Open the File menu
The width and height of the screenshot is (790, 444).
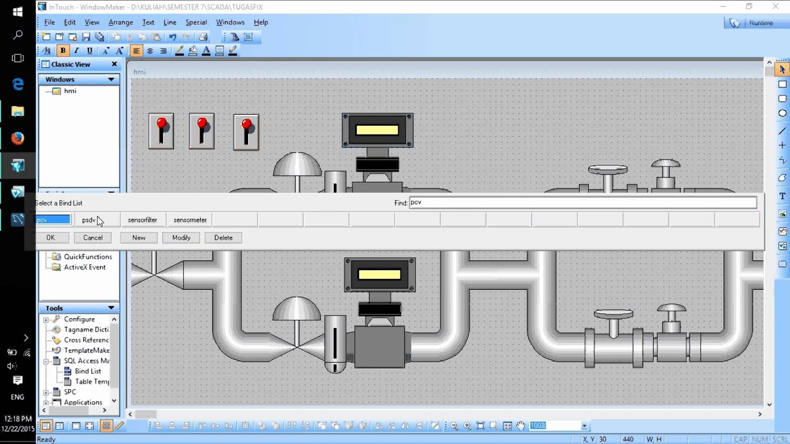(49, 22)
